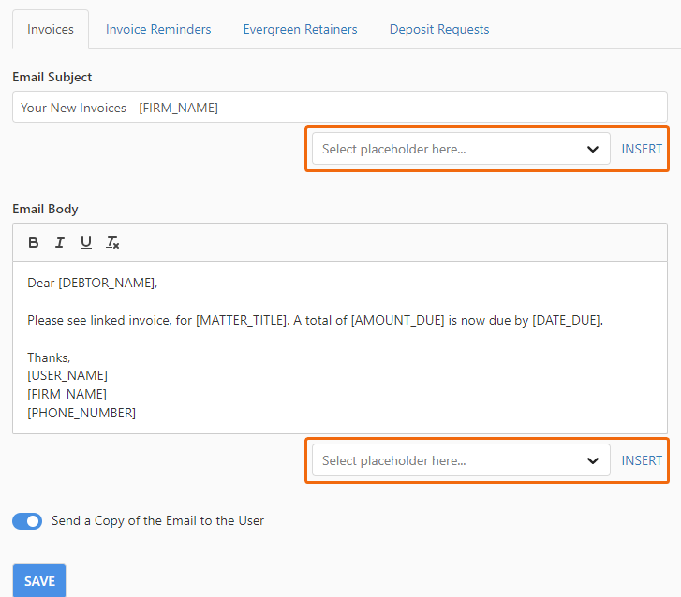Click the [USER_NAME] signature line

pos(67,375)
